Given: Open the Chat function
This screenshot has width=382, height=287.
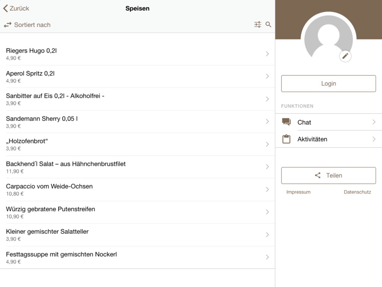Looking at the screenshot, I should coord(329,122).
